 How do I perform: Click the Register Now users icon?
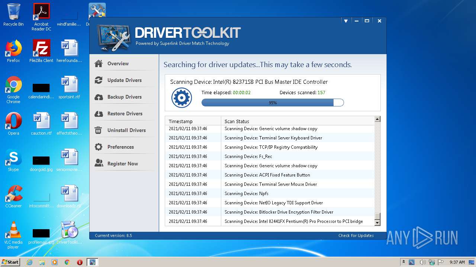[x=99, y=163]
